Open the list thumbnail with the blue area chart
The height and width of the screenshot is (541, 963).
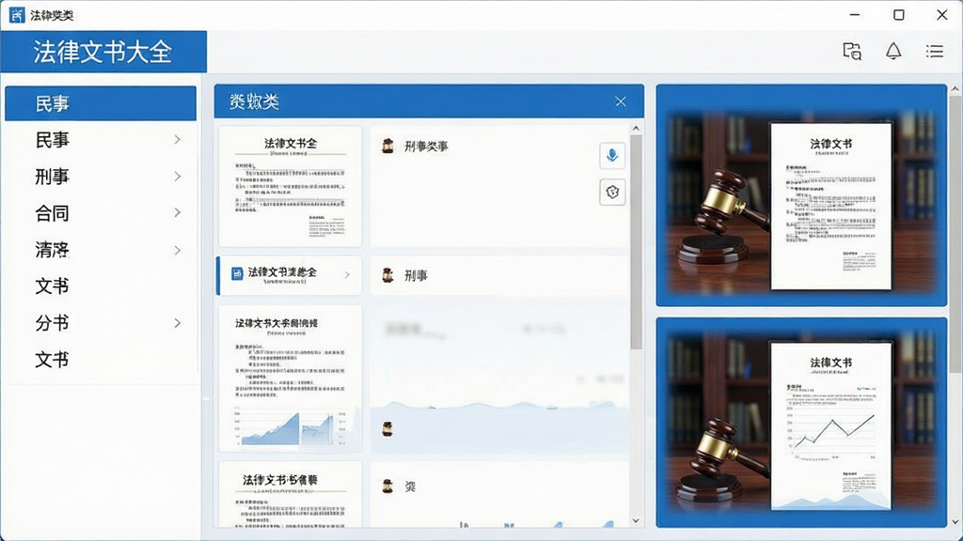pyautogui.click(x=291, y=379)
